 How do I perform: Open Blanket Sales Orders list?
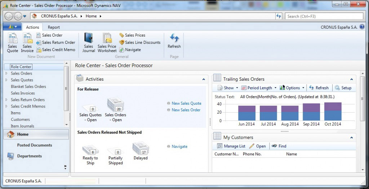click(x=28, y=86)
